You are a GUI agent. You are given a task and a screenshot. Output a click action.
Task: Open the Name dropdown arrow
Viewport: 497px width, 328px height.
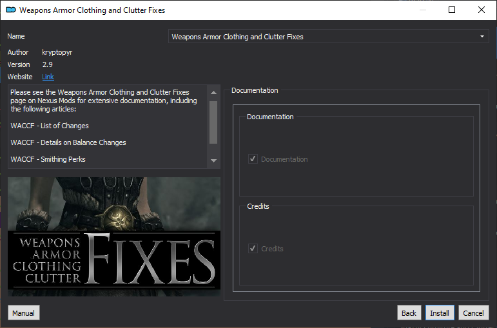pos(482,37)
